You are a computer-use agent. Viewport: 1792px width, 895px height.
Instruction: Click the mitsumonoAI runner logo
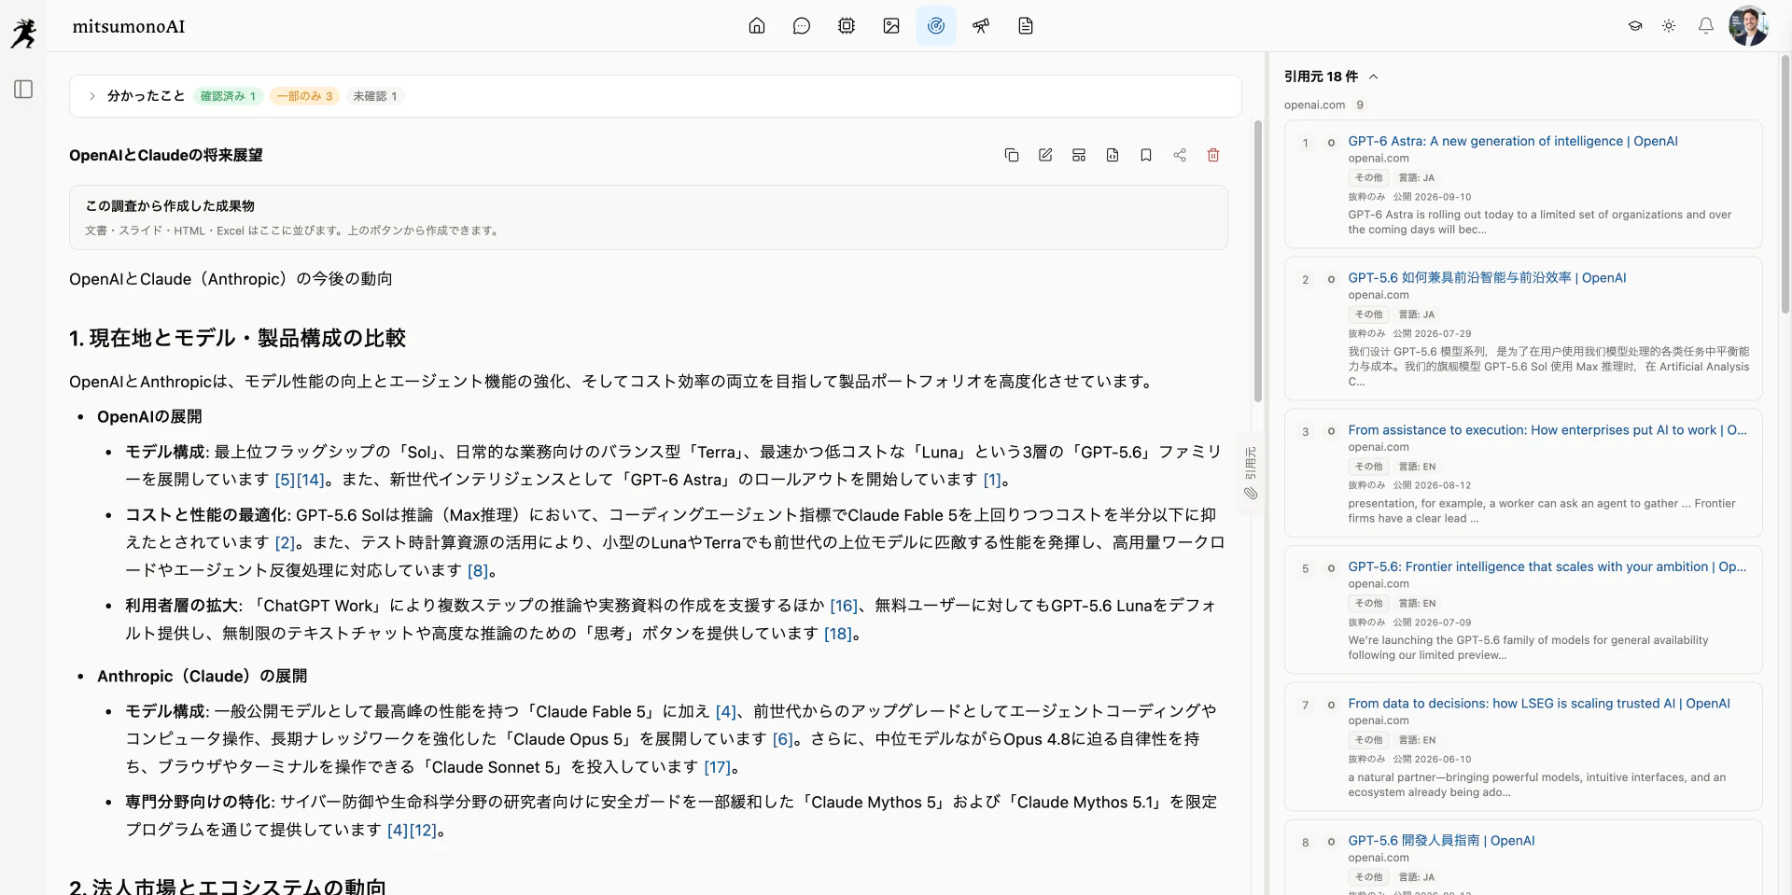pyautogui.click(x=23, y=34)
